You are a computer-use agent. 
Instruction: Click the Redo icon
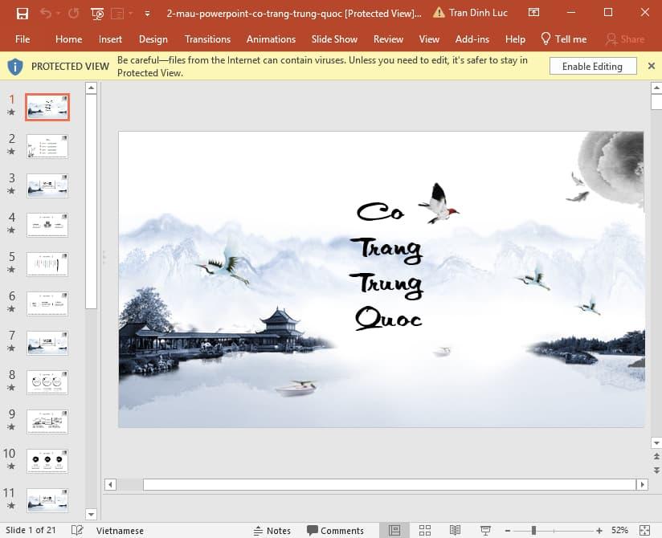click(x=74, y=14)
